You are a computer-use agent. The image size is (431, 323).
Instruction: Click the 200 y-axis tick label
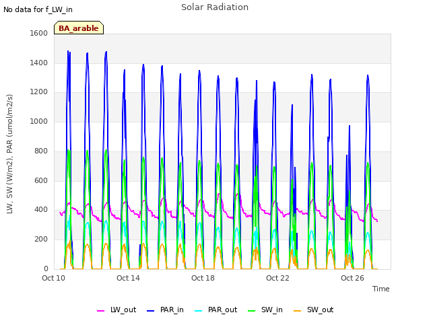tap(41, 240)
